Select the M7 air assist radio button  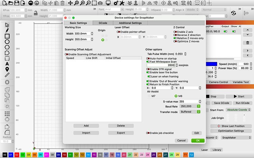click(149, 96)
